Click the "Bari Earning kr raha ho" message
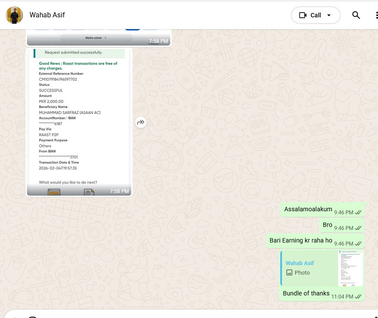 (301, 240)
